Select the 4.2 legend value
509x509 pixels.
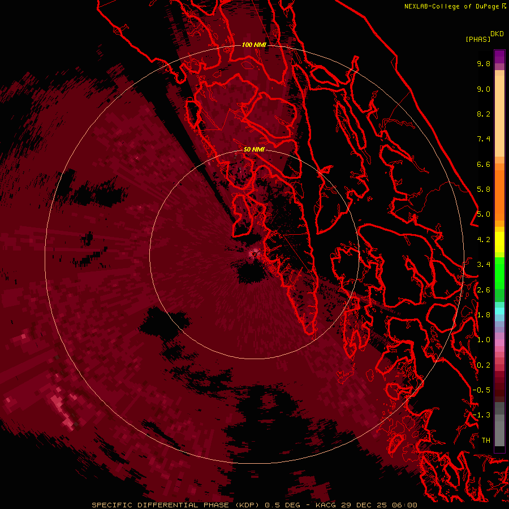click(x=484, y=240)
